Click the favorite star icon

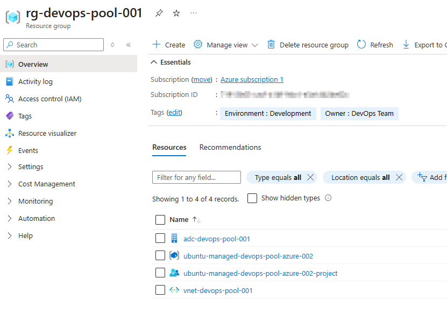[x=176, y=13]
